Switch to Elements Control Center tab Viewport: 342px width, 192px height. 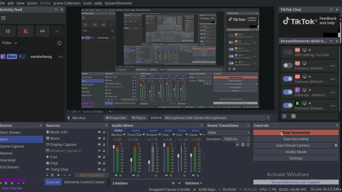[84, 182]
